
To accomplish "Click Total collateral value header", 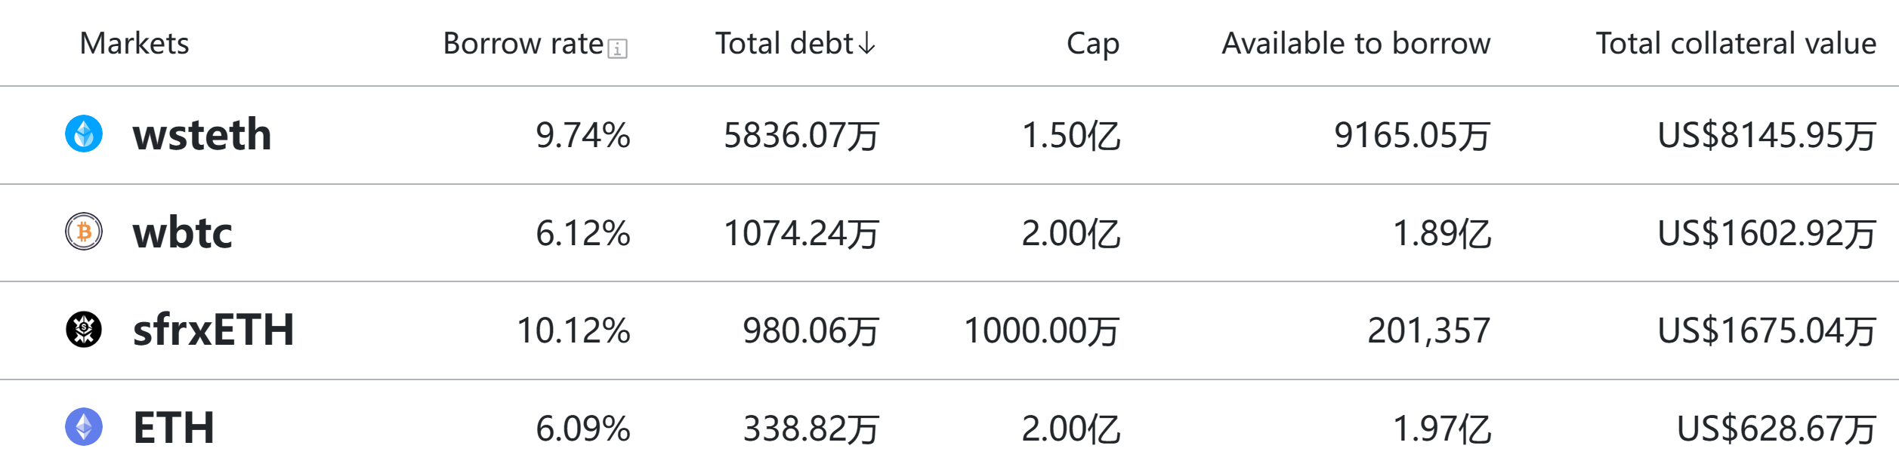I will (x=1736, y=44).
